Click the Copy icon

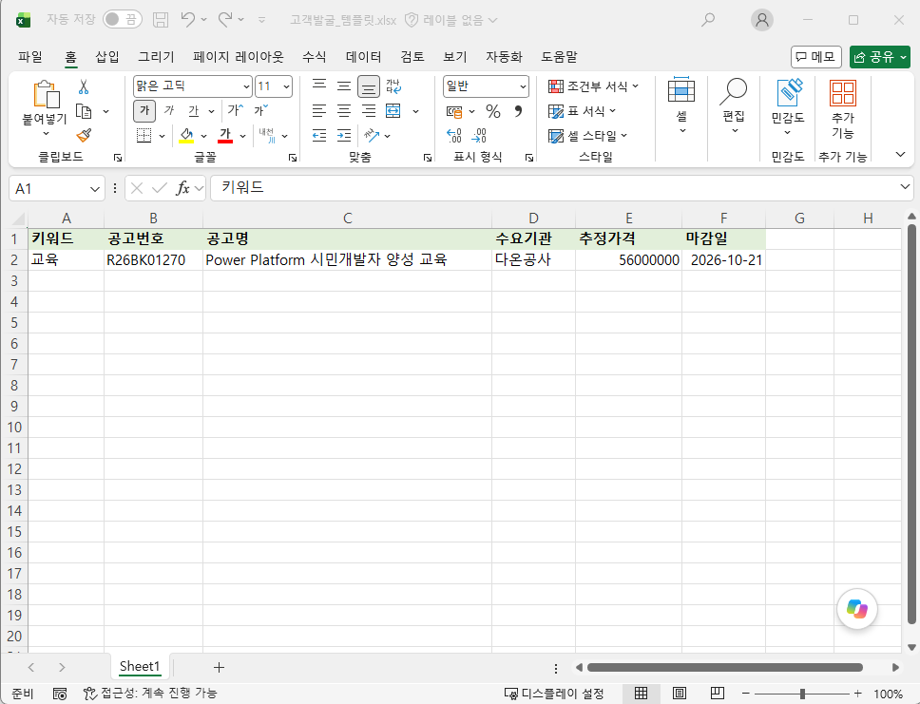point(84,111)
